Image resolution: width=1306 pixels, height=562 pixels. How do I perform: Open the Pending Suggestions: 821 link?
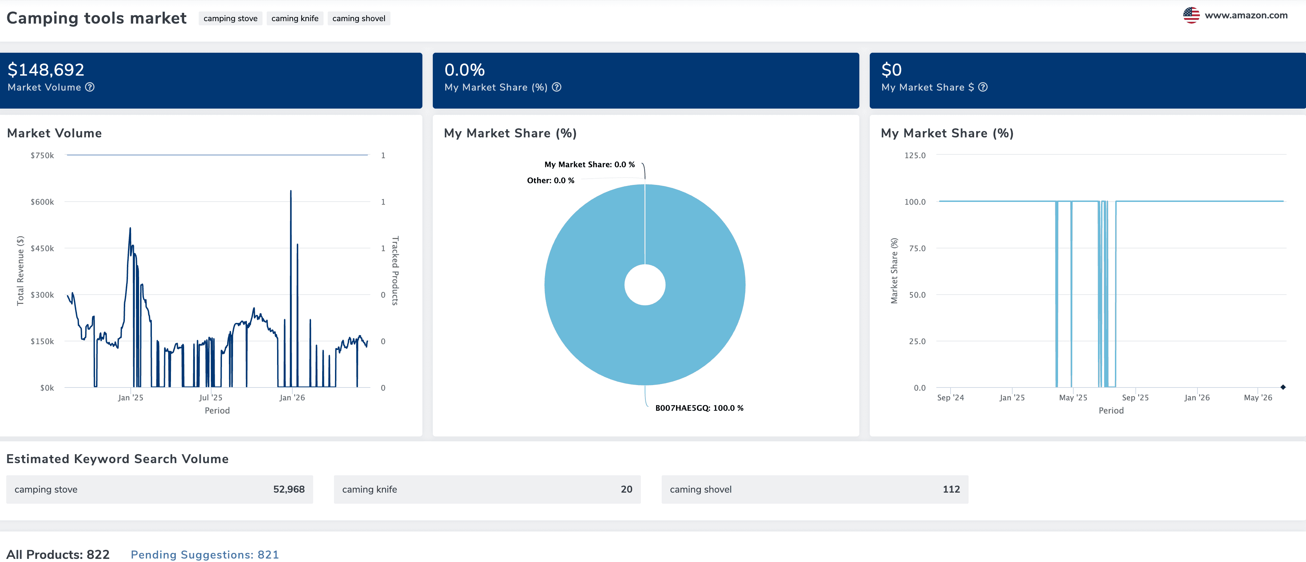[x=205, y=554]
